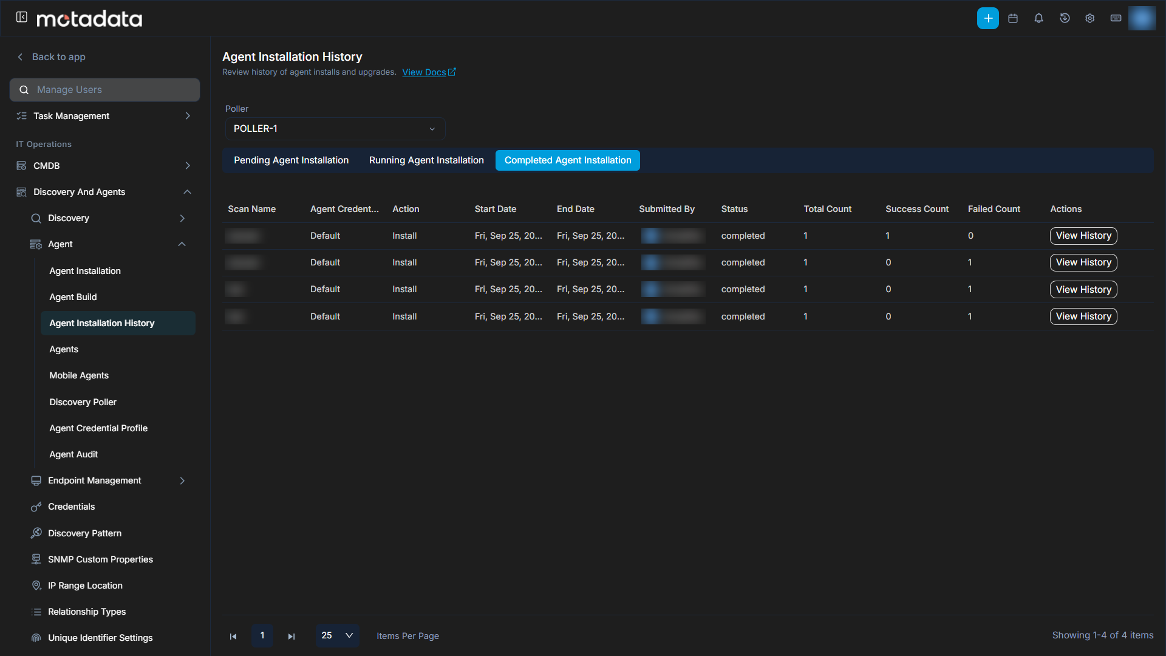Collapse the sidebar panel icon
The height and width of the screenshot is (656, 1166).
[x=22, y=17]
